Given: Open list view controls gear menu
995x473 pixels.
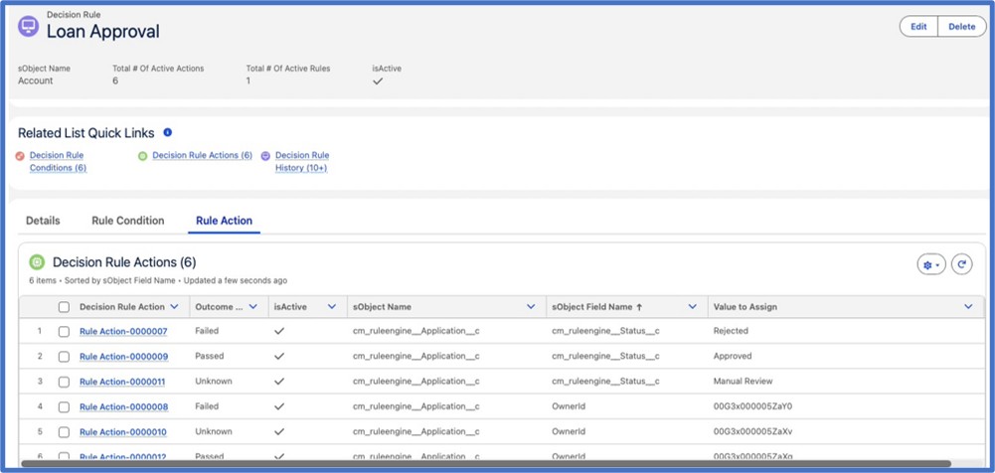Looking at the screenshot, I should click(x=931, y=264).
